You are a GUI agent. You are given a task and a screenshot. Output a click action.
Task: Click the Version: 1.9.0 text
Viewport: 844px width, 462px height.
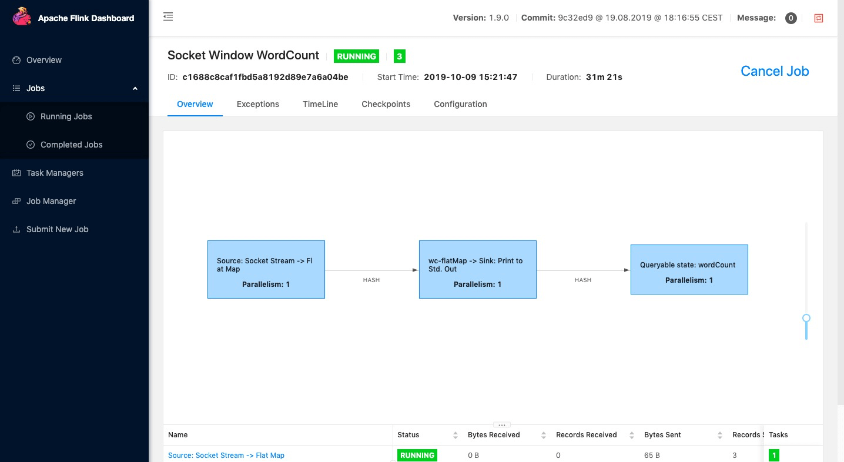[482, 18]
